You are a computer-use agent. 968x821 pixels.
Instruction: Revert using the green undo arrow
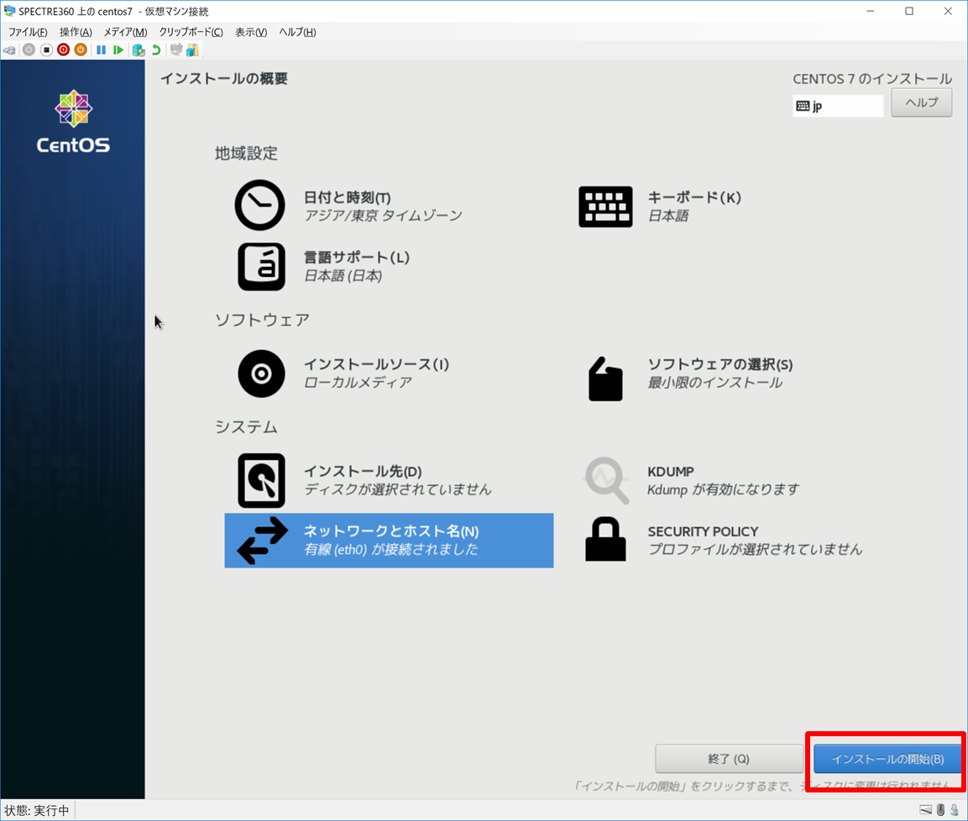pos(156,50)
